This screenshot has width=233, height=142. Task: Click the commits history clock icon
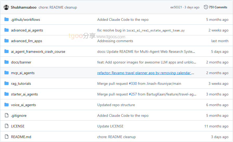pyautogui.click(x=206, y=7)
